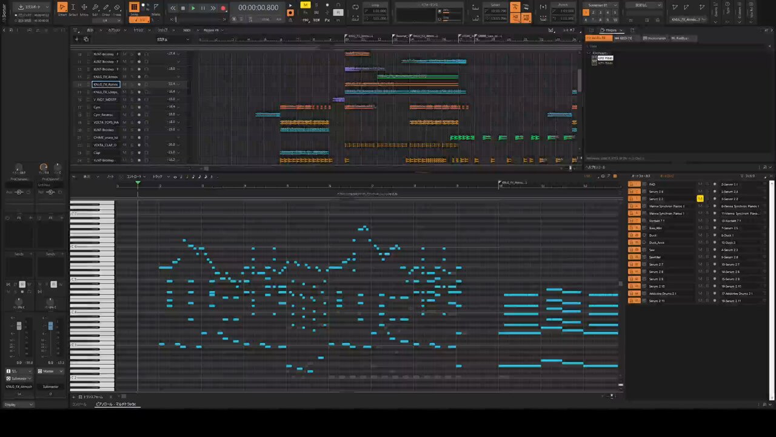This screenshot has width=776, height=437.
Task: Pick the Edit tool
Action: [95, 8]
